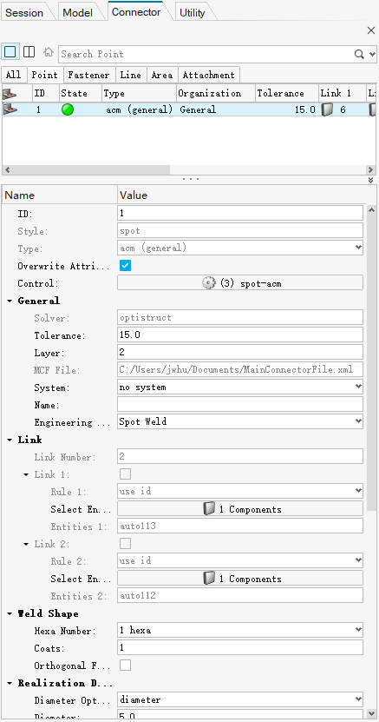Select the single-pane view icon
This screenshot has height=722, width=379.
[10, 52]
